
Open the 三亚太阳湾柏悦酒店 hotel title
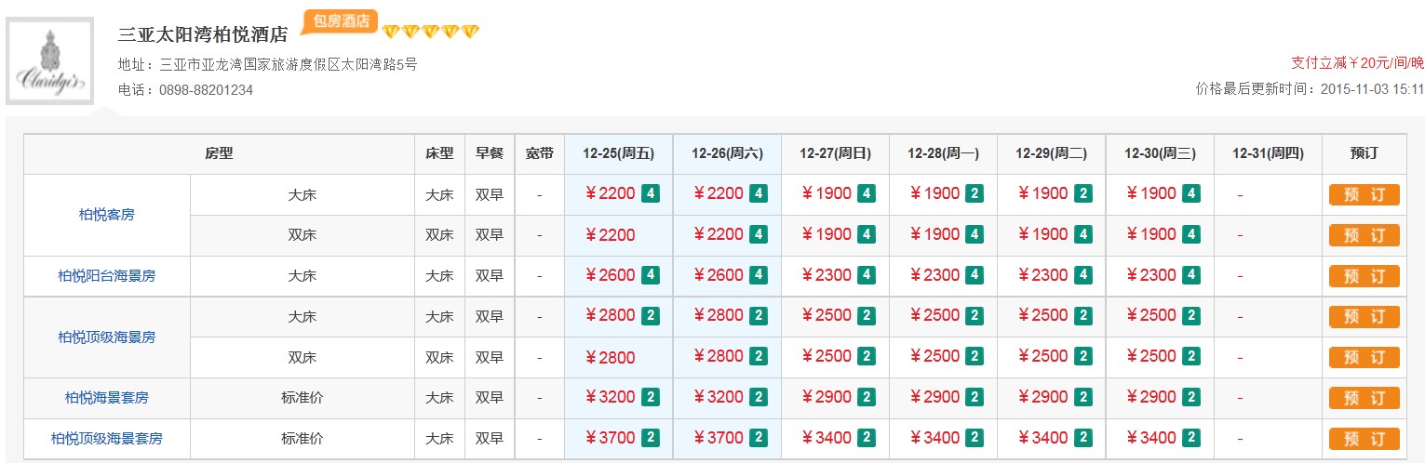tap(202, 34)
